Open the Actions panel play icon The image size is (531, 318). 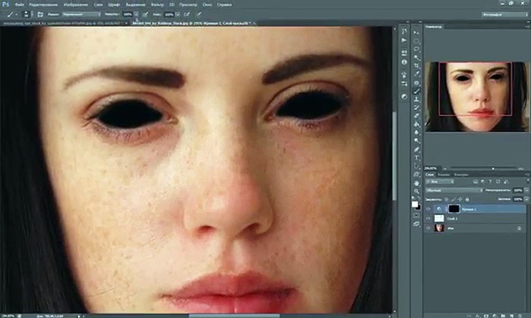tap(404, 41)
